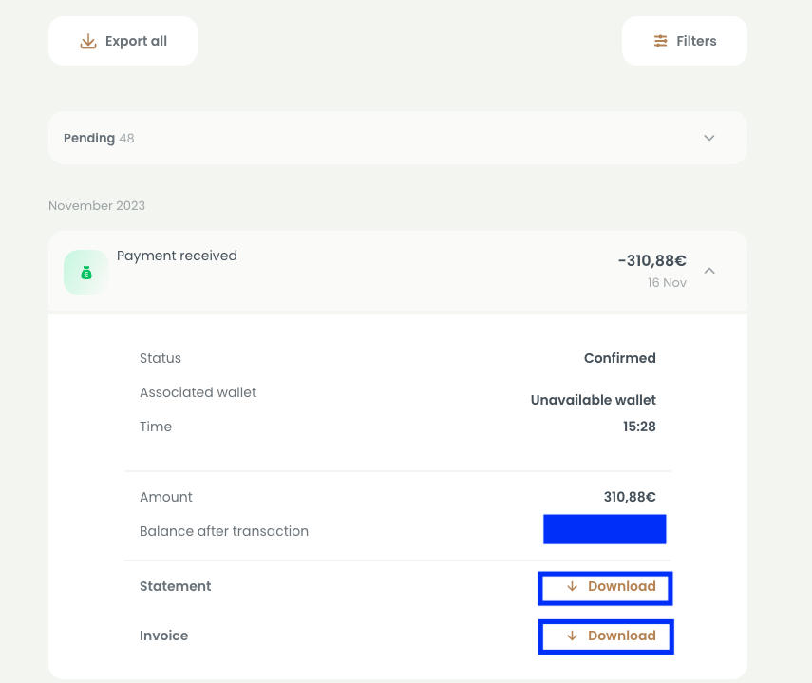Click the green money bag payment icon
The image size is (812, 683).
pos(85,273)
